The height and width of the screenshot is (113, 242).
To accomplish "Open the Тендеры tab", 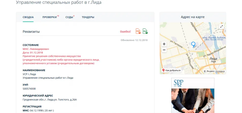I will (x=88, y=17).
